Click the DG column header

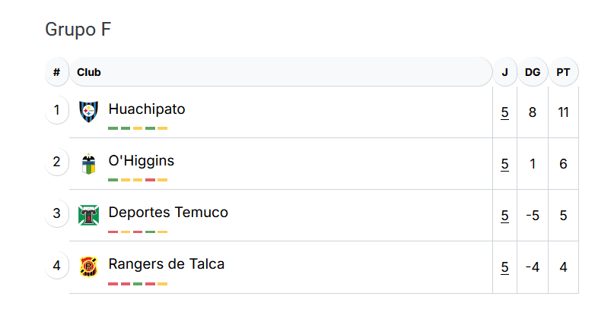[533, 72]
